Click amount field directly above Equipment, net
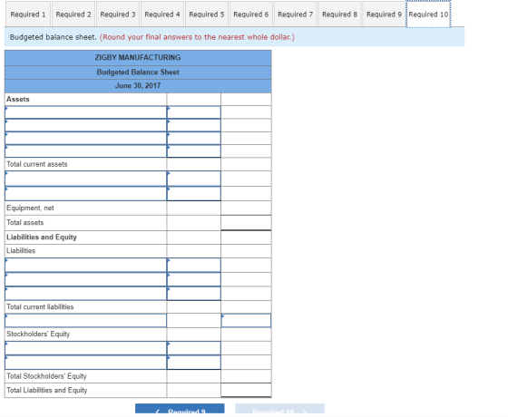The image size is (508, 417). (194, 194)
